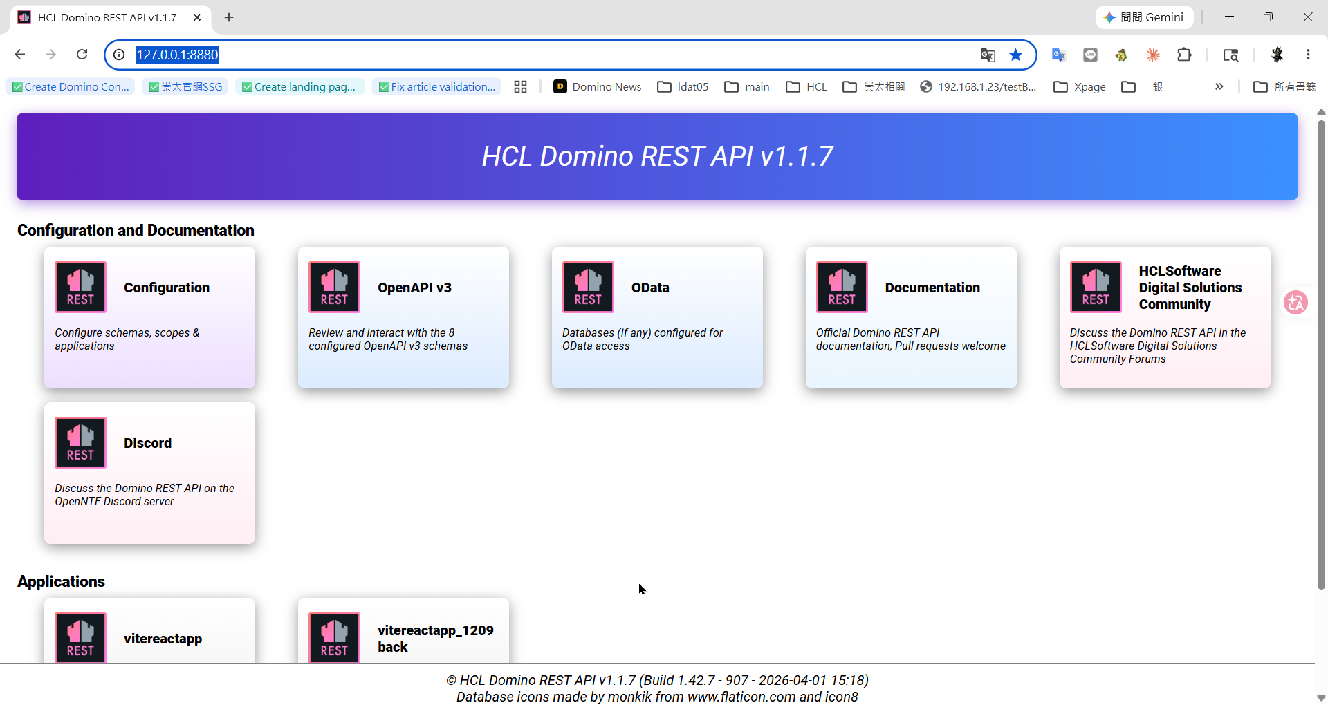
Task: Open the Chrome three-dot menu
Action: click(x=1308, y=55)
